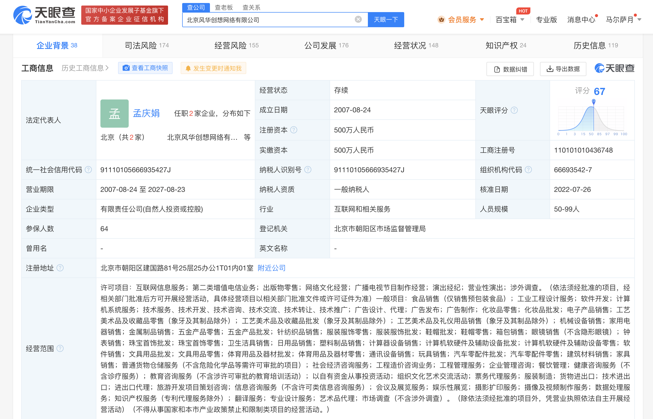Click the 导出数据 download button

(x=563, y=69)
